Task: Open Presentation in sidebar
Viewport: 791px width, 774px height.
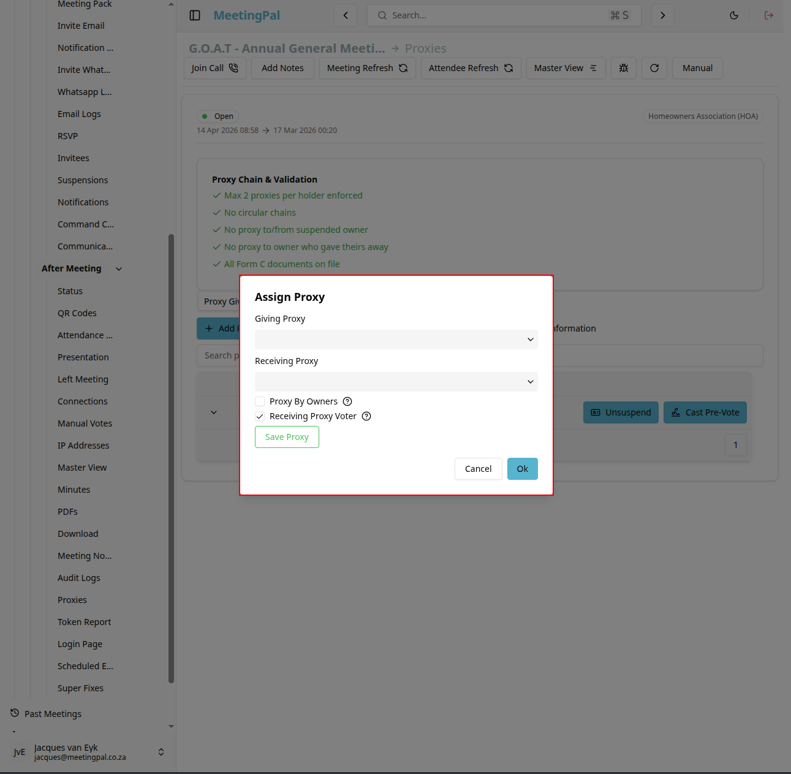Action: pos(83,357)
